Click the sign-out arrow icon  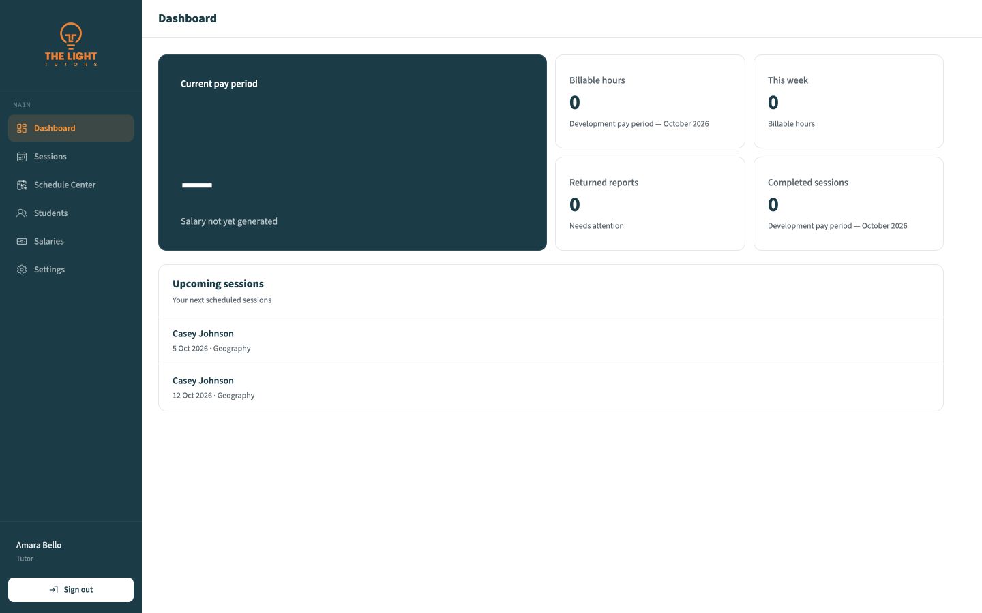click(54, 590)
